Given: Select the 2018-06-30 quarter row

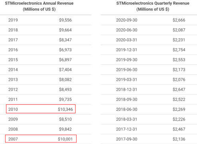Looking at the screenshot, I should [x=149, y=109].
